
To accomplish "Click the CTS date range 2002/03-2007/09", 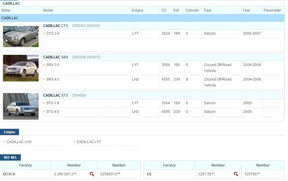I will pyautogui.click(x=86, y=26).
